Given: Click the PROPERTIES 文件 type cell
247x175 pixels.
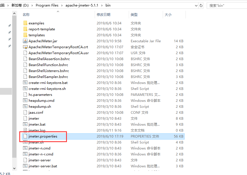Looking at the screenshot, I should [145, 136].
